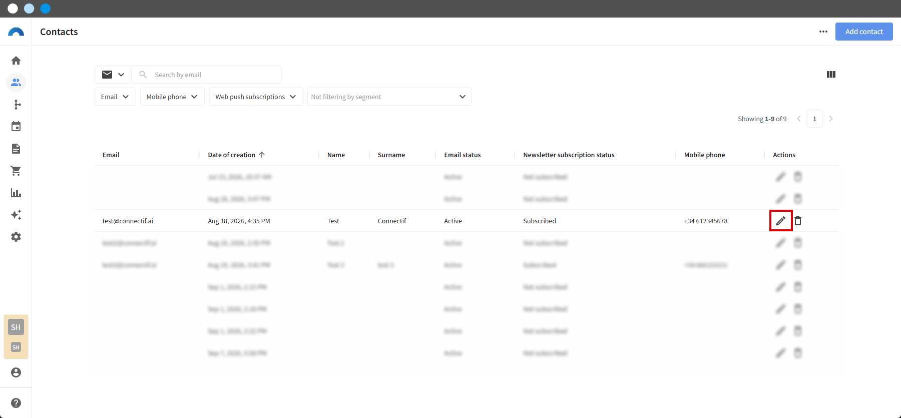Viewport: 901px width, 418px height.
Task: Click the Connectif logo at top left
Action: [x=16, y=32]
